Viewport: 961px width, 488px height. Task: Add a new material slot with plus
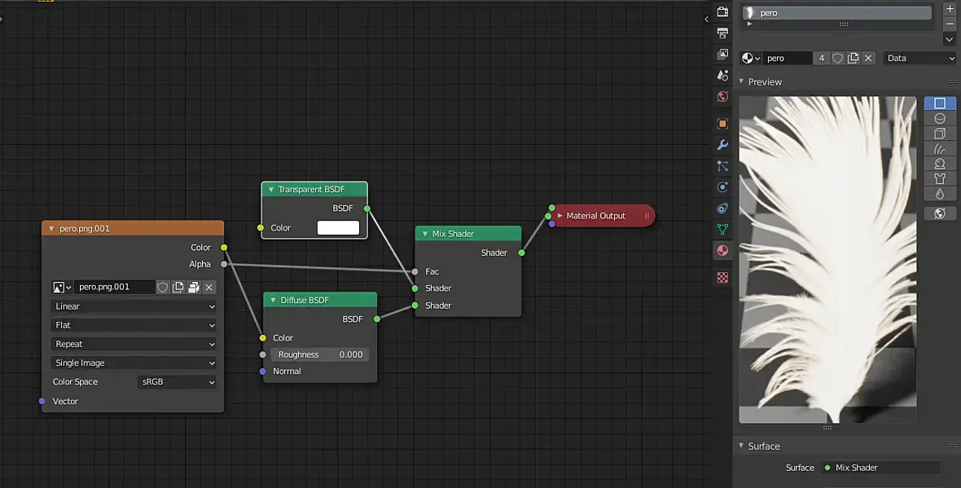click(x=950, y=9)
